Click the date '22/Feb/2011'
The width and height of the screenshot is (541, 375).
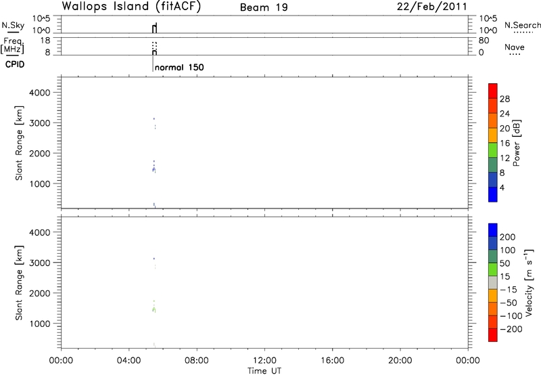431,7
